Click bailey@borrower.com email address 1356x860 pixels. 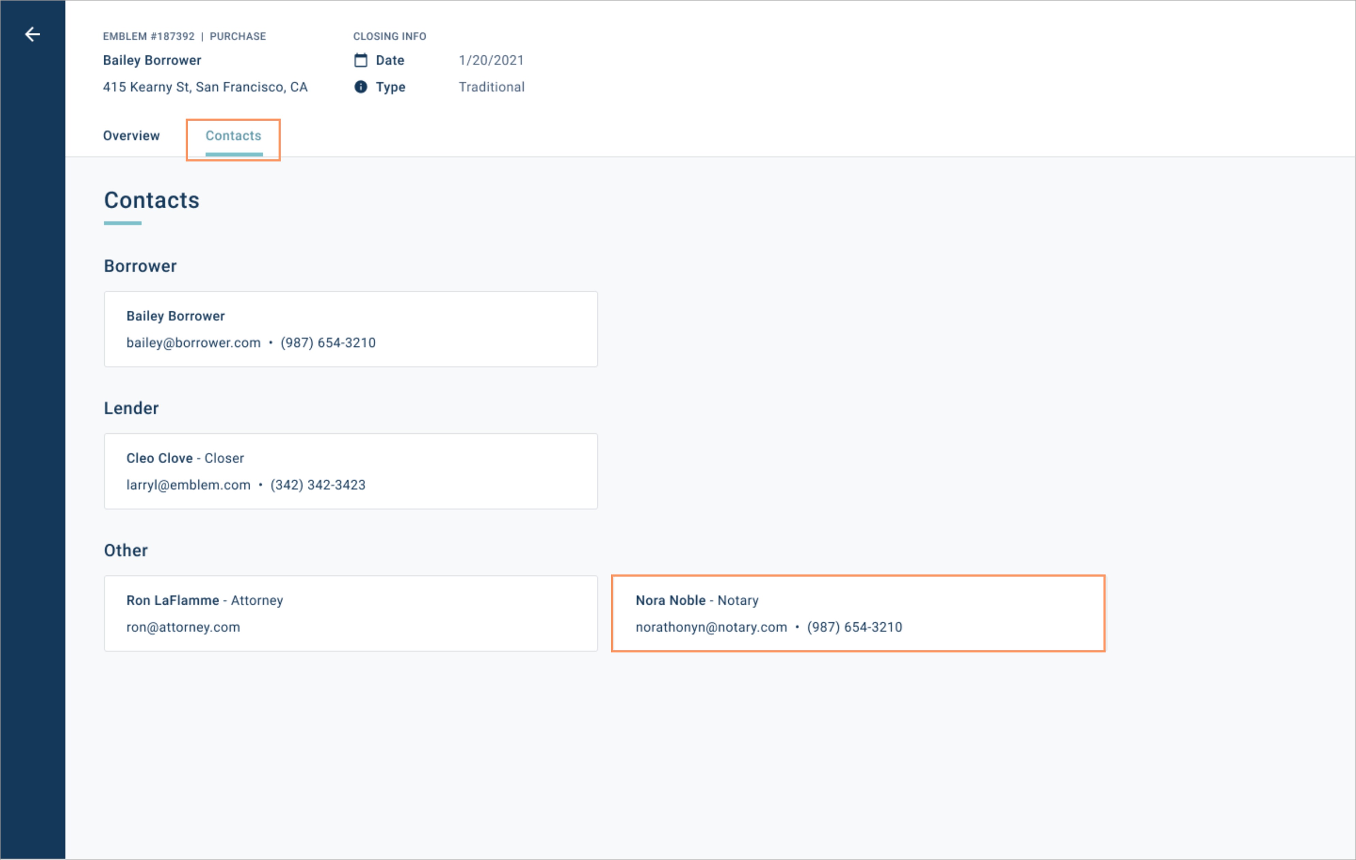(x=193, y=343)
